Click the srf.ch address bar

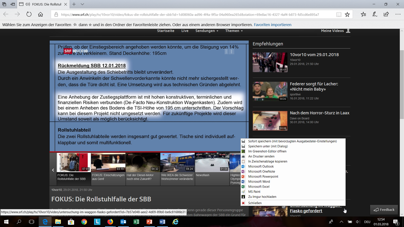(190, 14)
